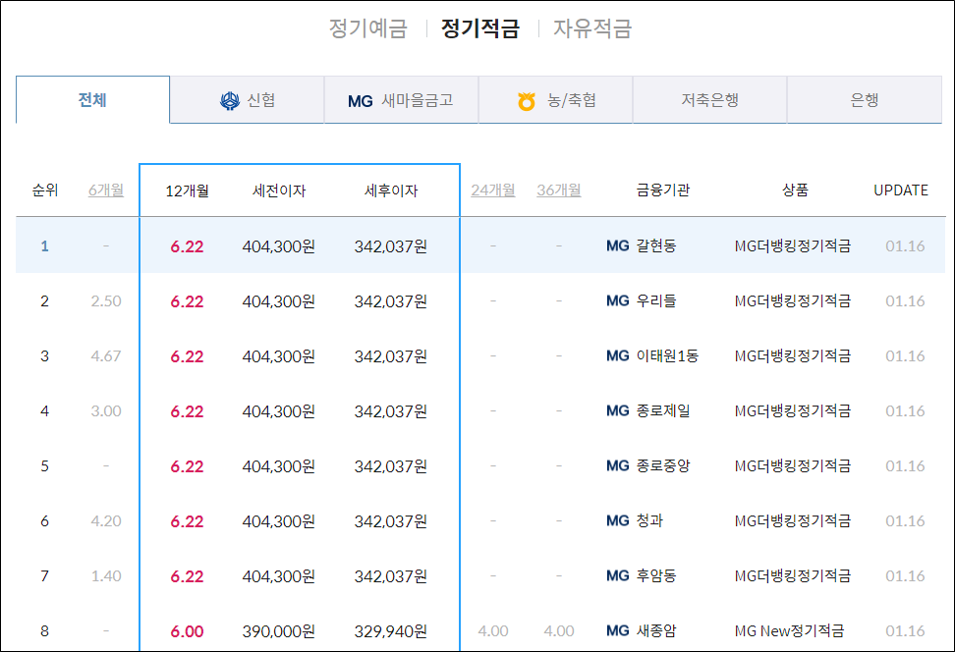955x652 pixels.
Task: Click the 신협 logo icon
Action: pyautogui.click(x=230, y=100)
